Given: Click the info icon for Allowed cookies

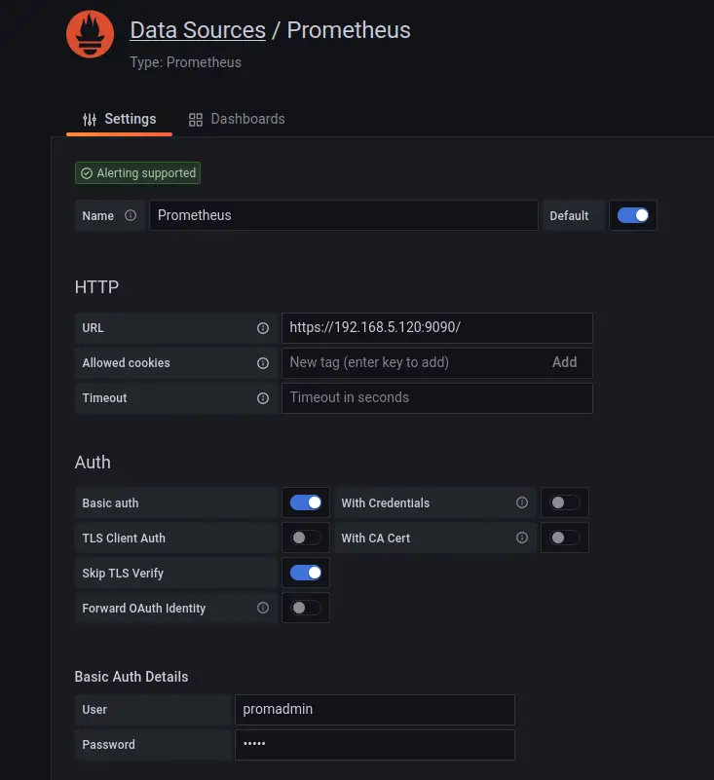Looking at the screenshot, I should tap(263, 363).
